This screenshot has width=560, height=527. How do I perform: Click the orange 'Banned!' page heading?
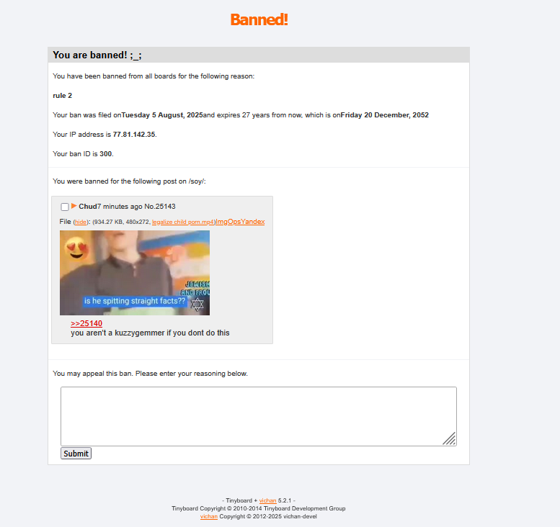(259, 19)
